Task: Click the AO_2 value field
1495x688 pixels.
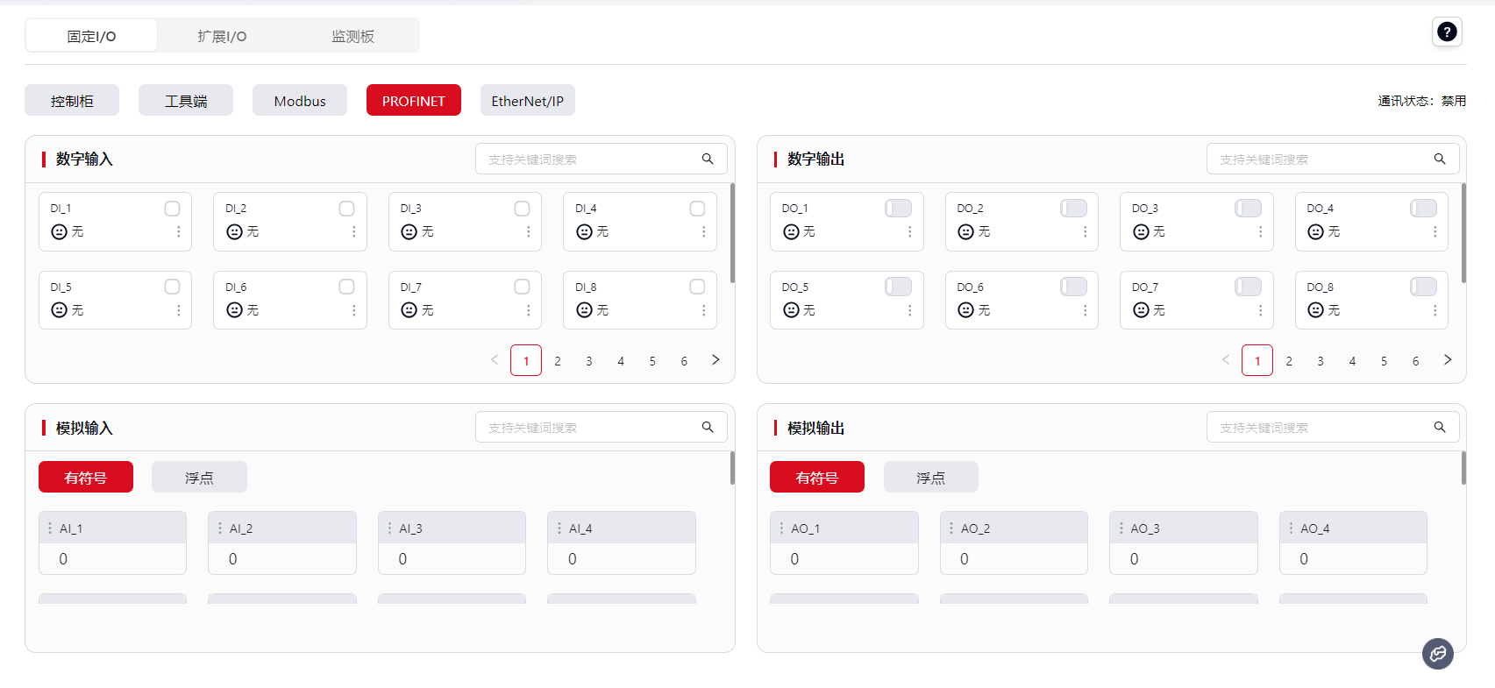Action: coord(1014,558)
